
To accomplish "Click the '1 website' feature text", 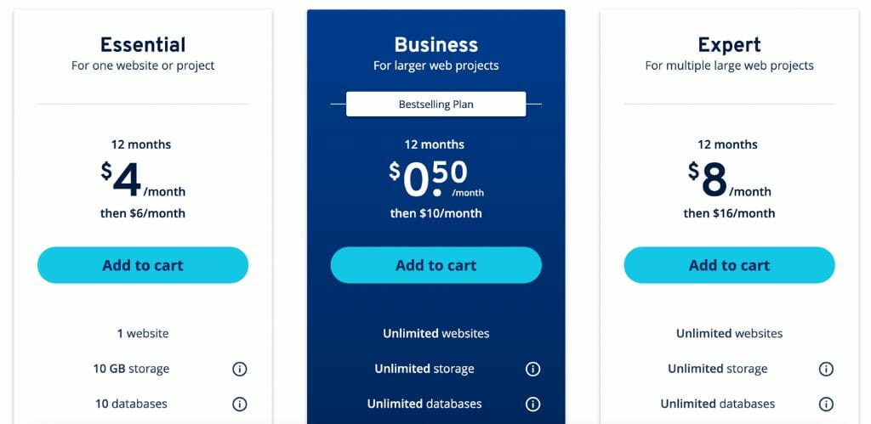I will tap(143, 334).
